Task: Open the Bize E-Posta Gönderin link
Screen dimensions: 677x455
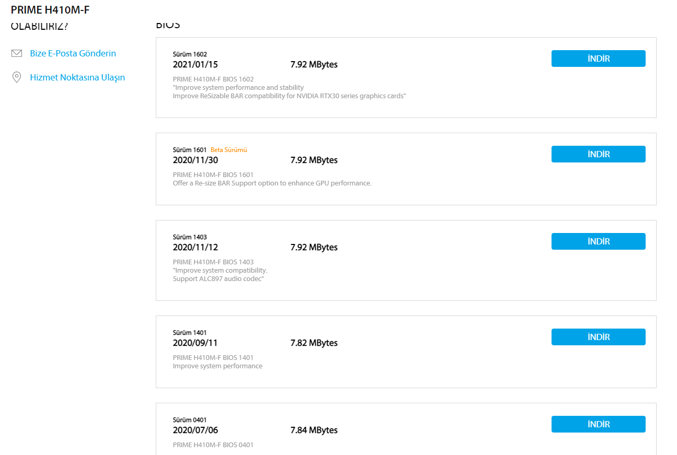Action: (73, 53)
